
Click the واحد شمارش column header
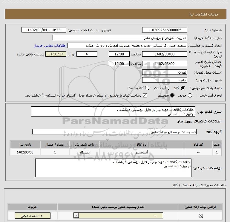pos(85,145)
